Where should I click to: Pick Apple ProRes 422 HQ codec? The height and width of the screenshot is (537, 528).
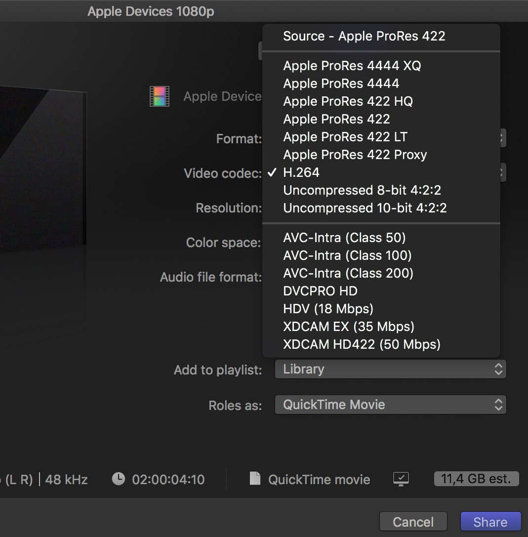pyautogui.click(x=381, y=101)
